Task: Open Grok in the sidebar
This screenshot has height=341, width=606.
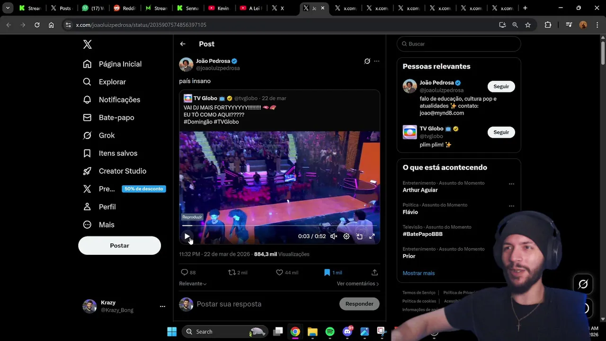Action: pyautogui.click(x=98, y=135)
